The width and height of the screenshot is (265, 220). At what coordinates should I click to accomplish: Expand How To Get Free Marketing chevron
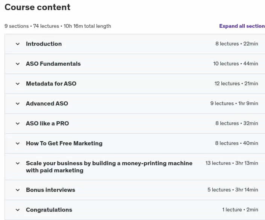(18, 143)
